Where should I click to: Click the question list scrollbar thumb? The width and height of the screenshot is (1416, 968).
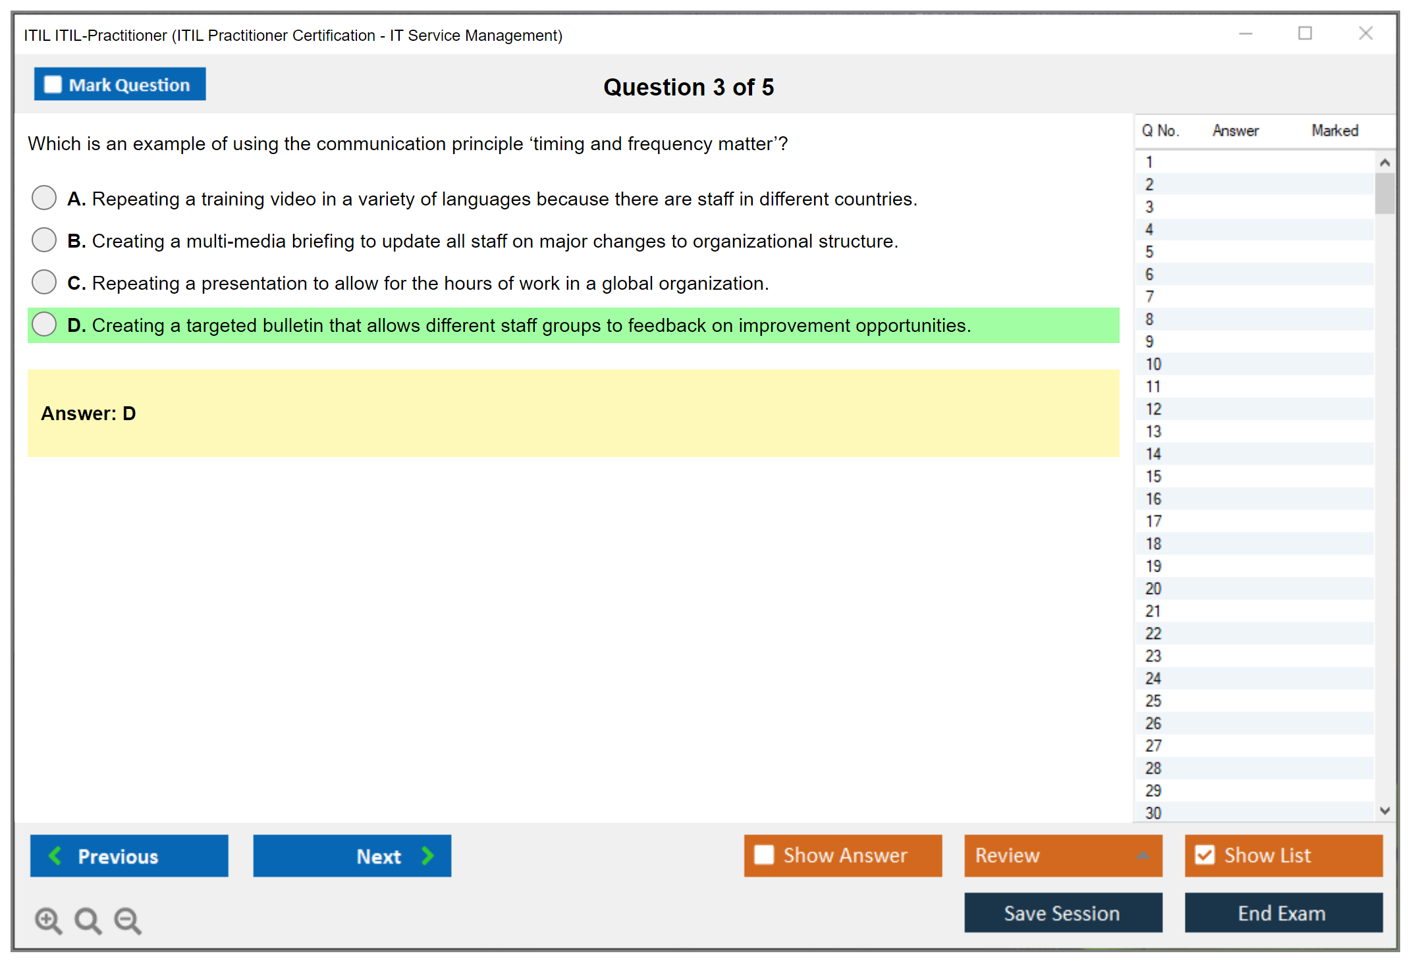point(1384,193)
